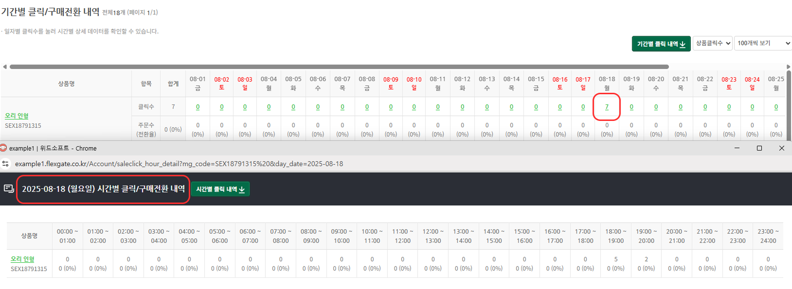The image size is (792, 289).
Task: Click the 08-17 click count link
Action: click(583, 107)
